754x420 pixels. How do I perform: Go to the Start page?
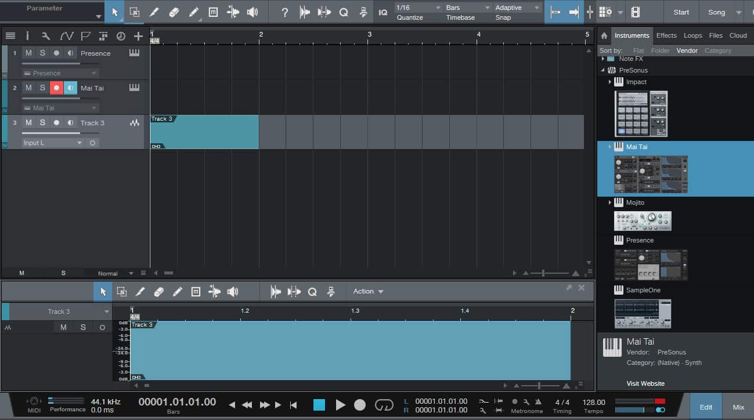[681, 12]
